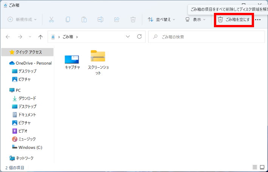Empty the recycle bin with ごみ箱を空にする

coord(234,20)
